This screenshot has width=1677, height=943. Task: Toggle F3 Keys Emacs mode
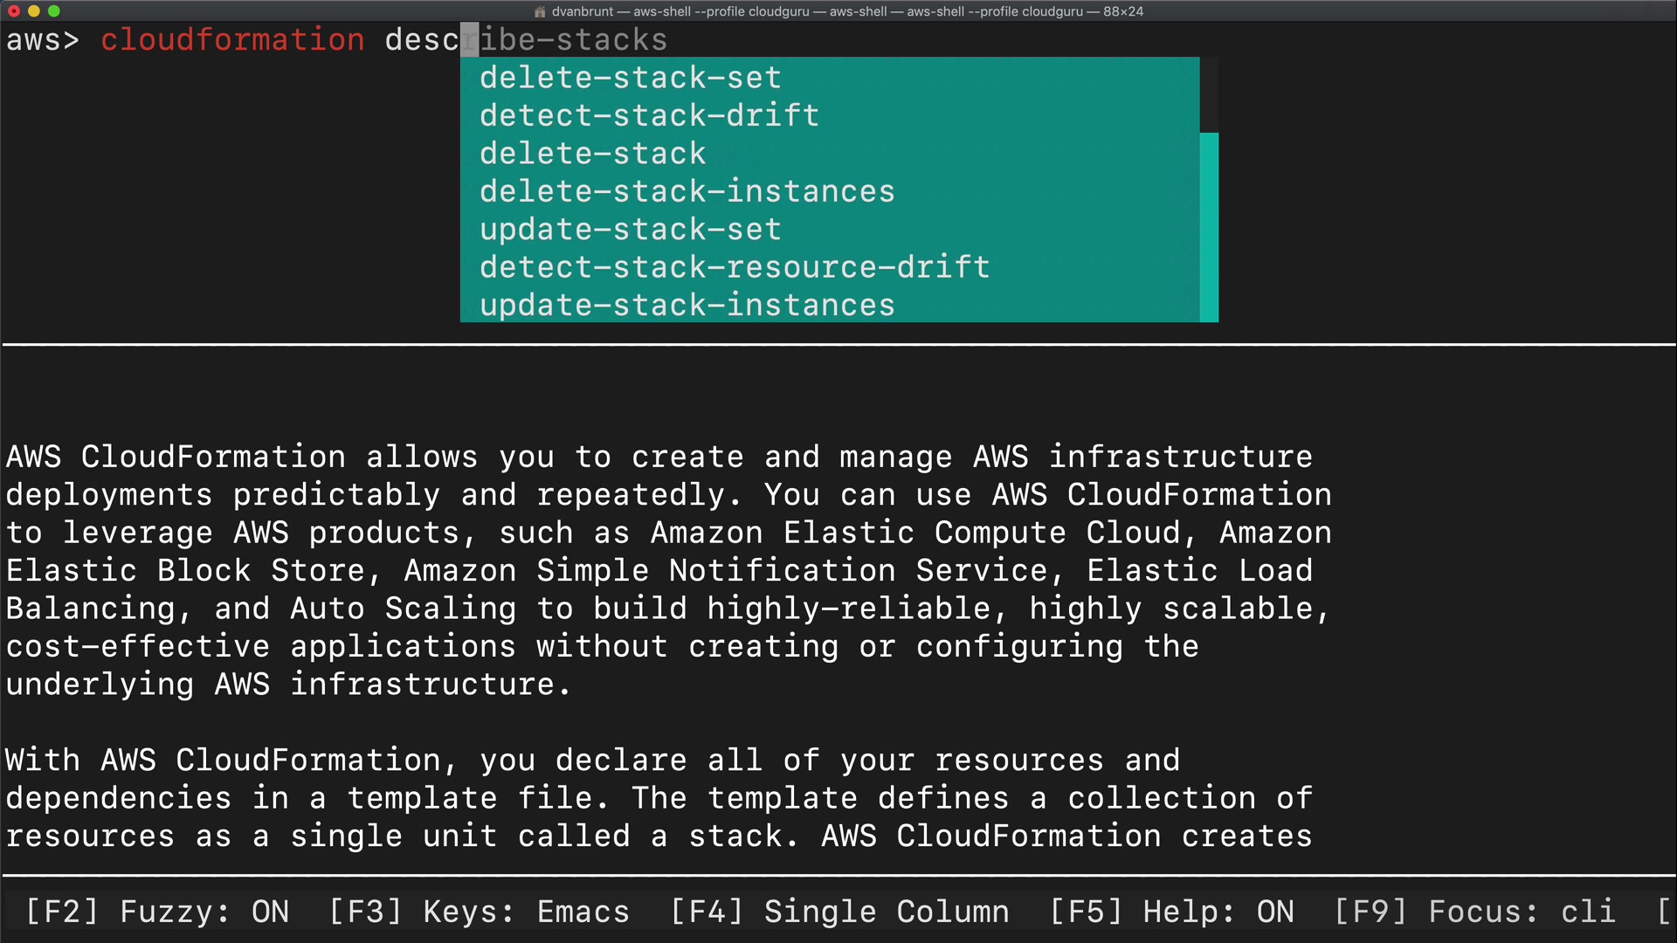click(x=479, y=912)
